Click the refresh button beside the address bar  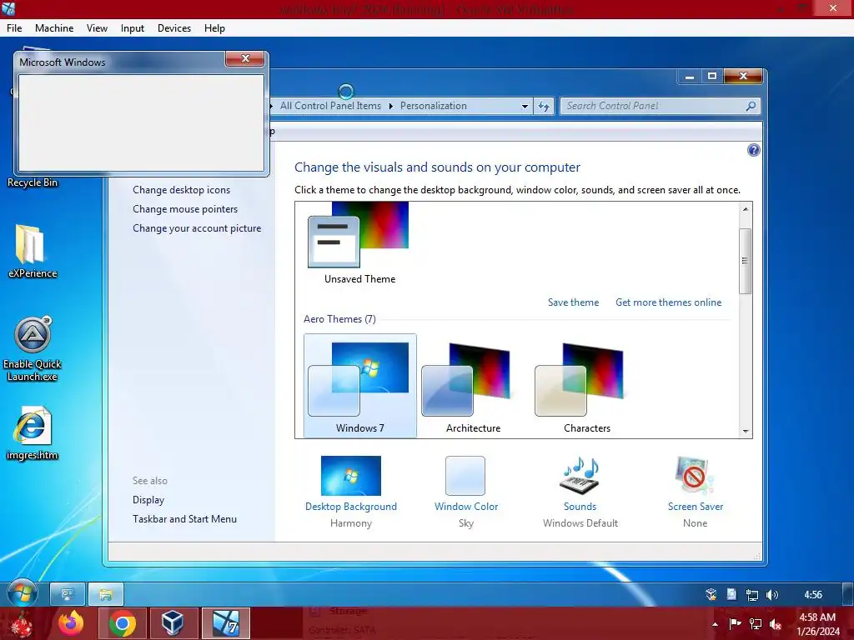pos(544,106)
